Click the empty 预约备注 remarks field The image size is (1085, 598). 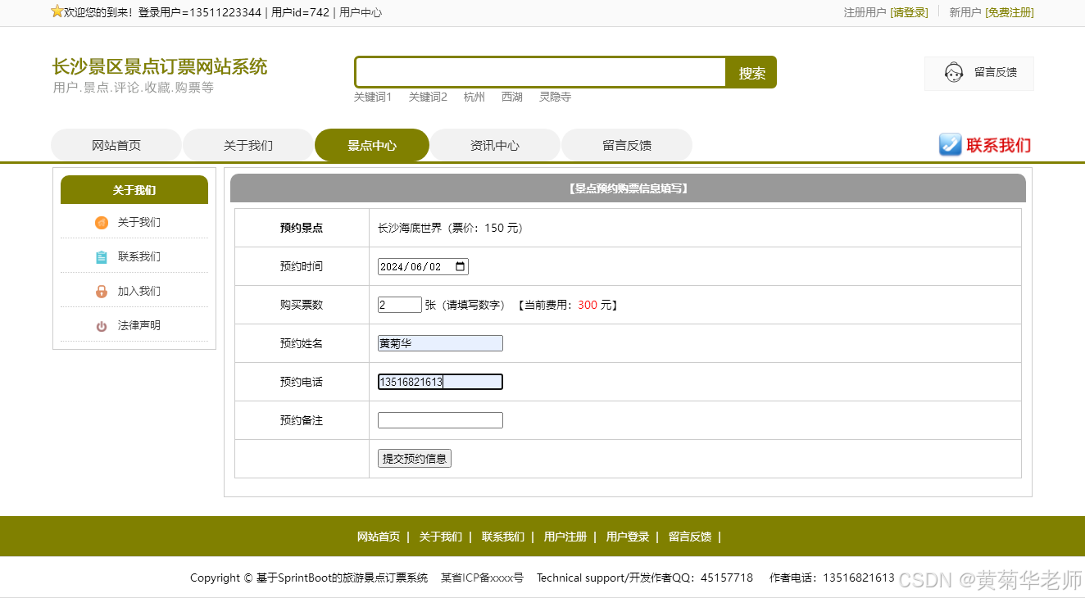pyautogui.click(x=440, y=420)
